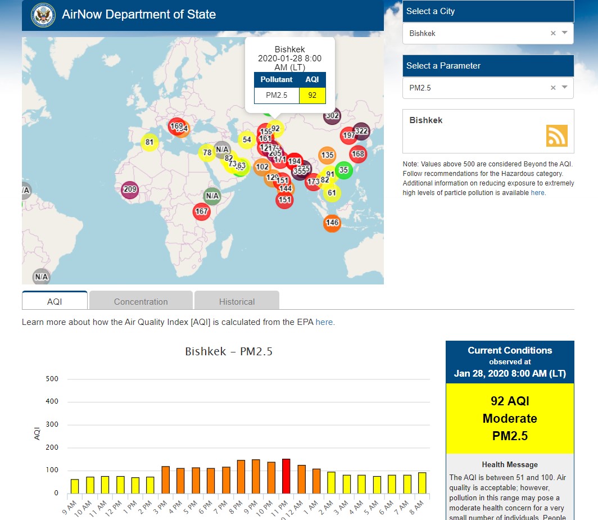The width and height of the screenshot is (598, 520).
Task: Open the Historical tab
Action: [237, 301]
